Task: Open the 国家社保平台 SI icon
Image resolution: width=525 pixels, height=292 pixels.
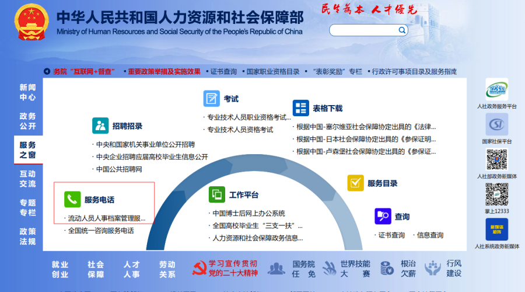Action: click(497, 125)
